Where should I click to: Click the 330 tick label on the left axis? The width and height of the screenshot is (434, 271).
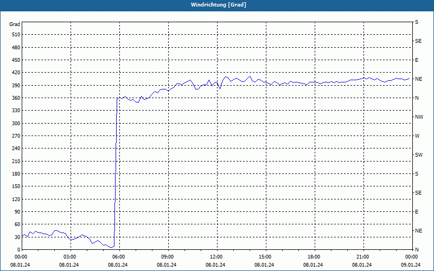coord(16,111)
